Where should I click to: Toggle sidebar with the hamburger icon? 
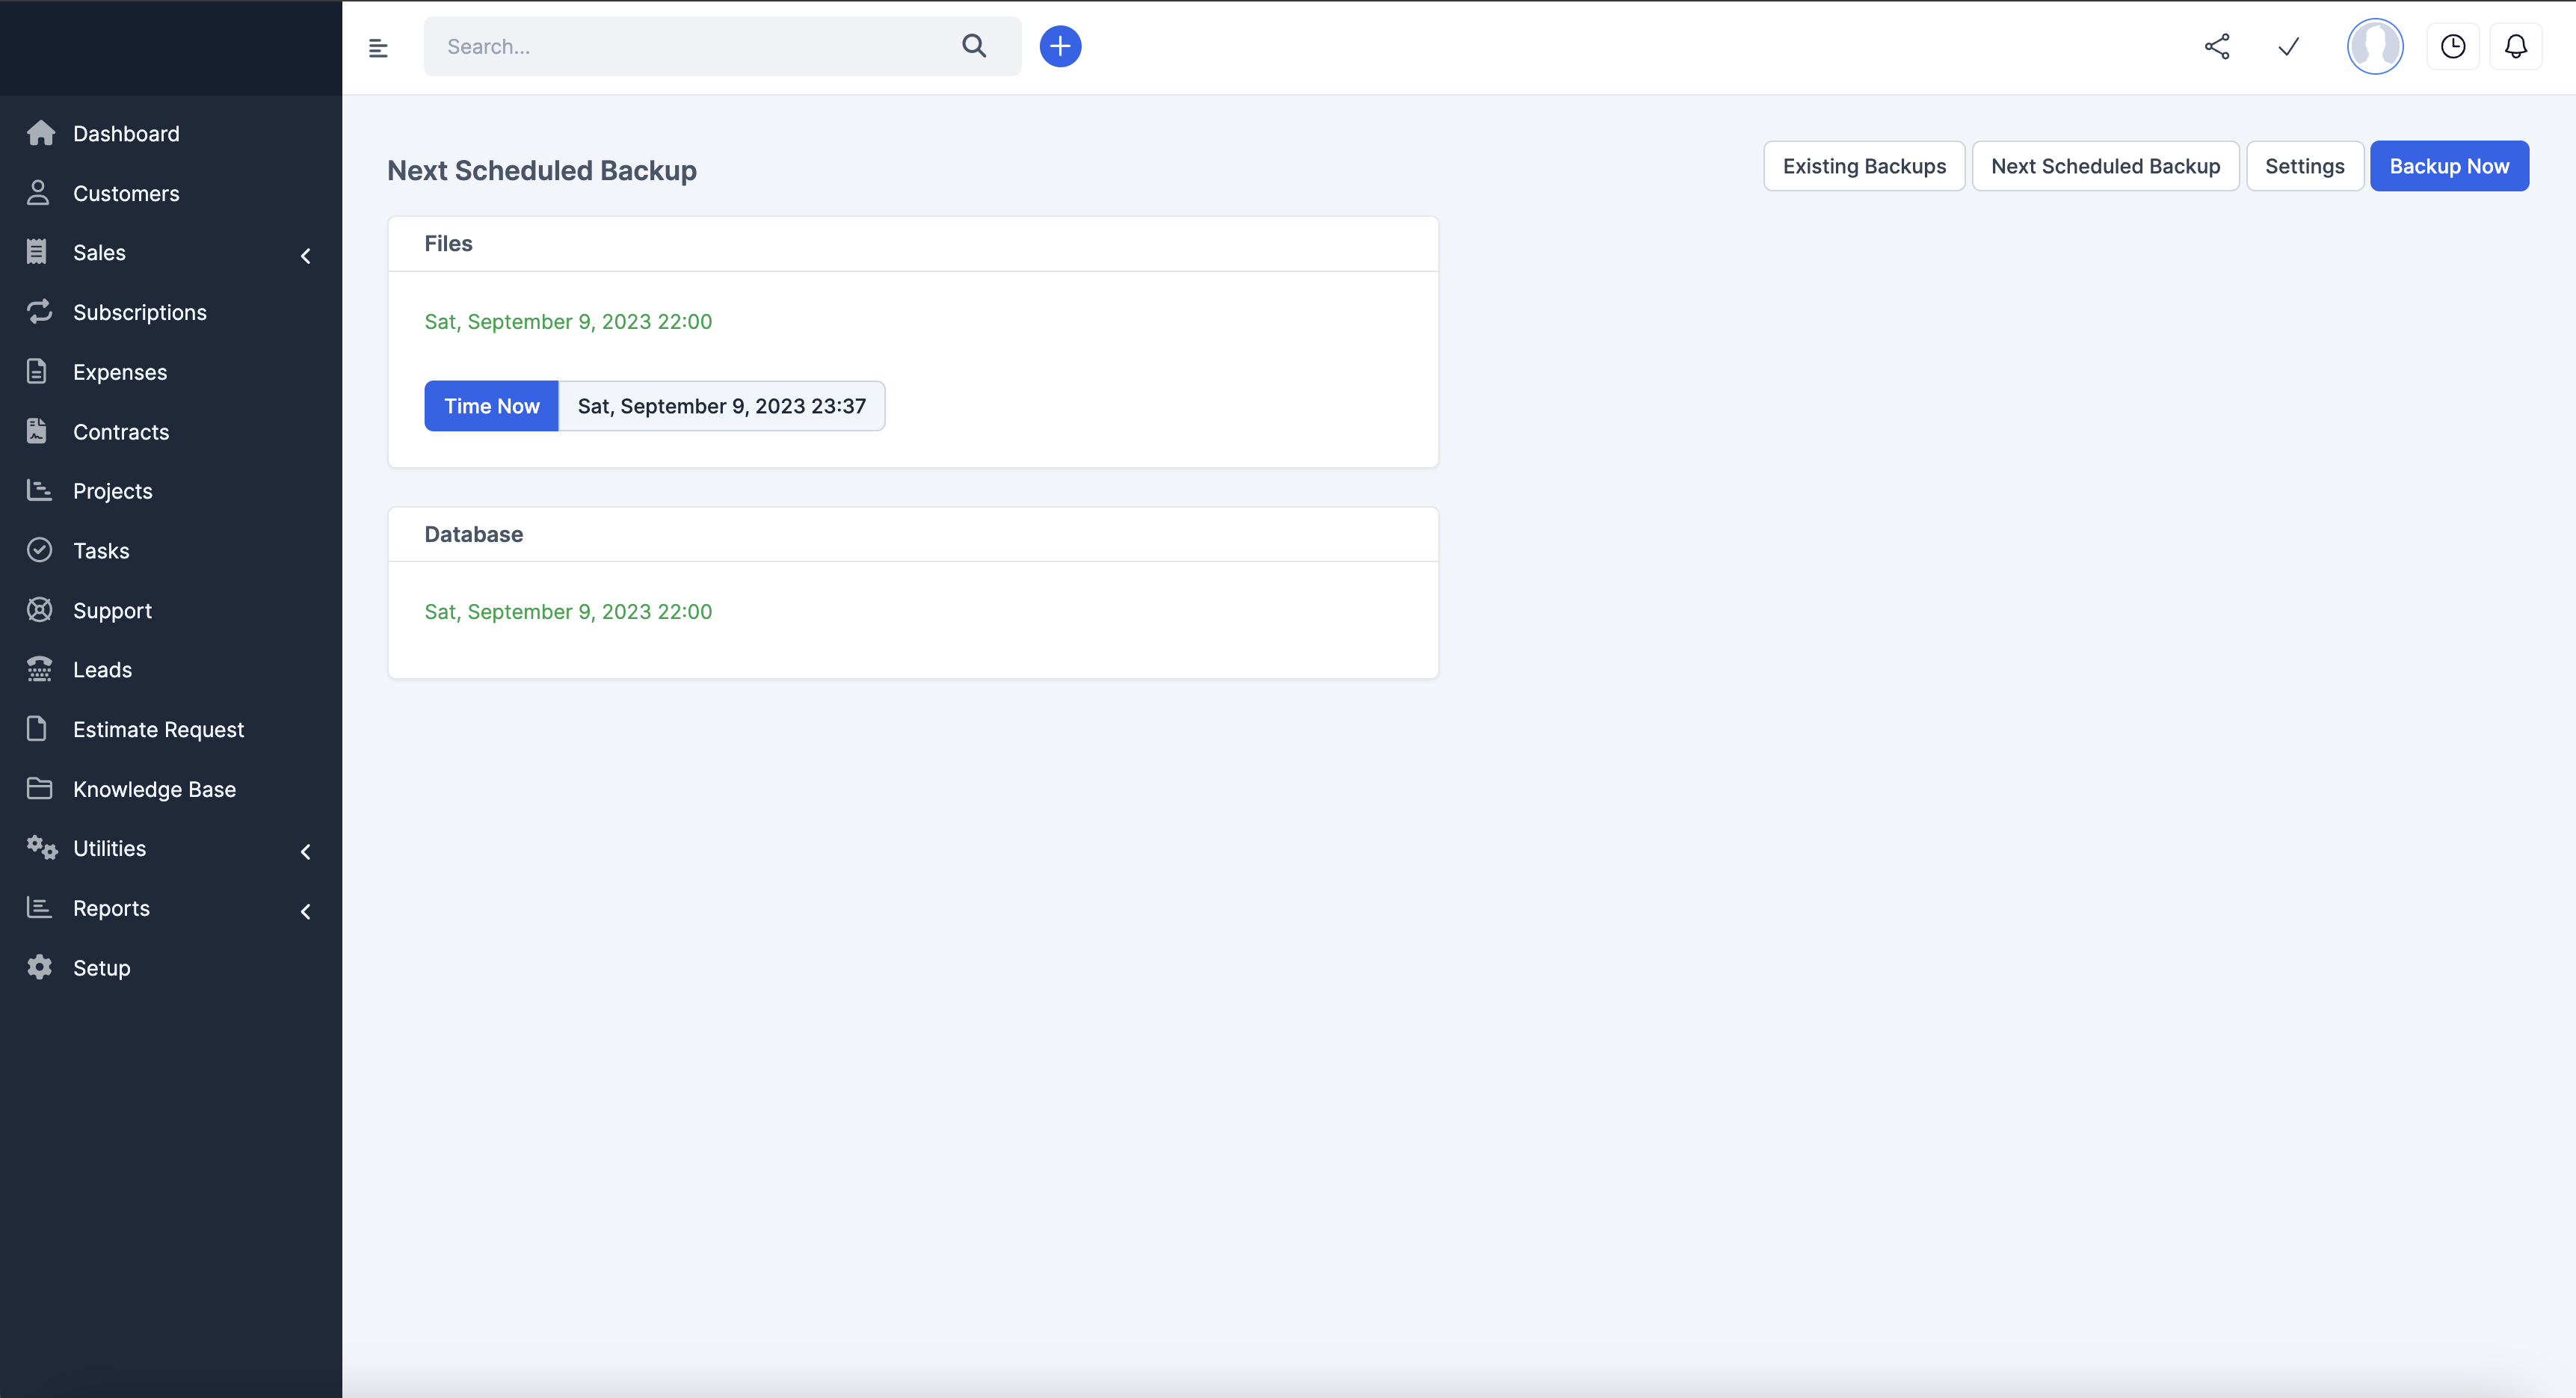tap(378, 47)
